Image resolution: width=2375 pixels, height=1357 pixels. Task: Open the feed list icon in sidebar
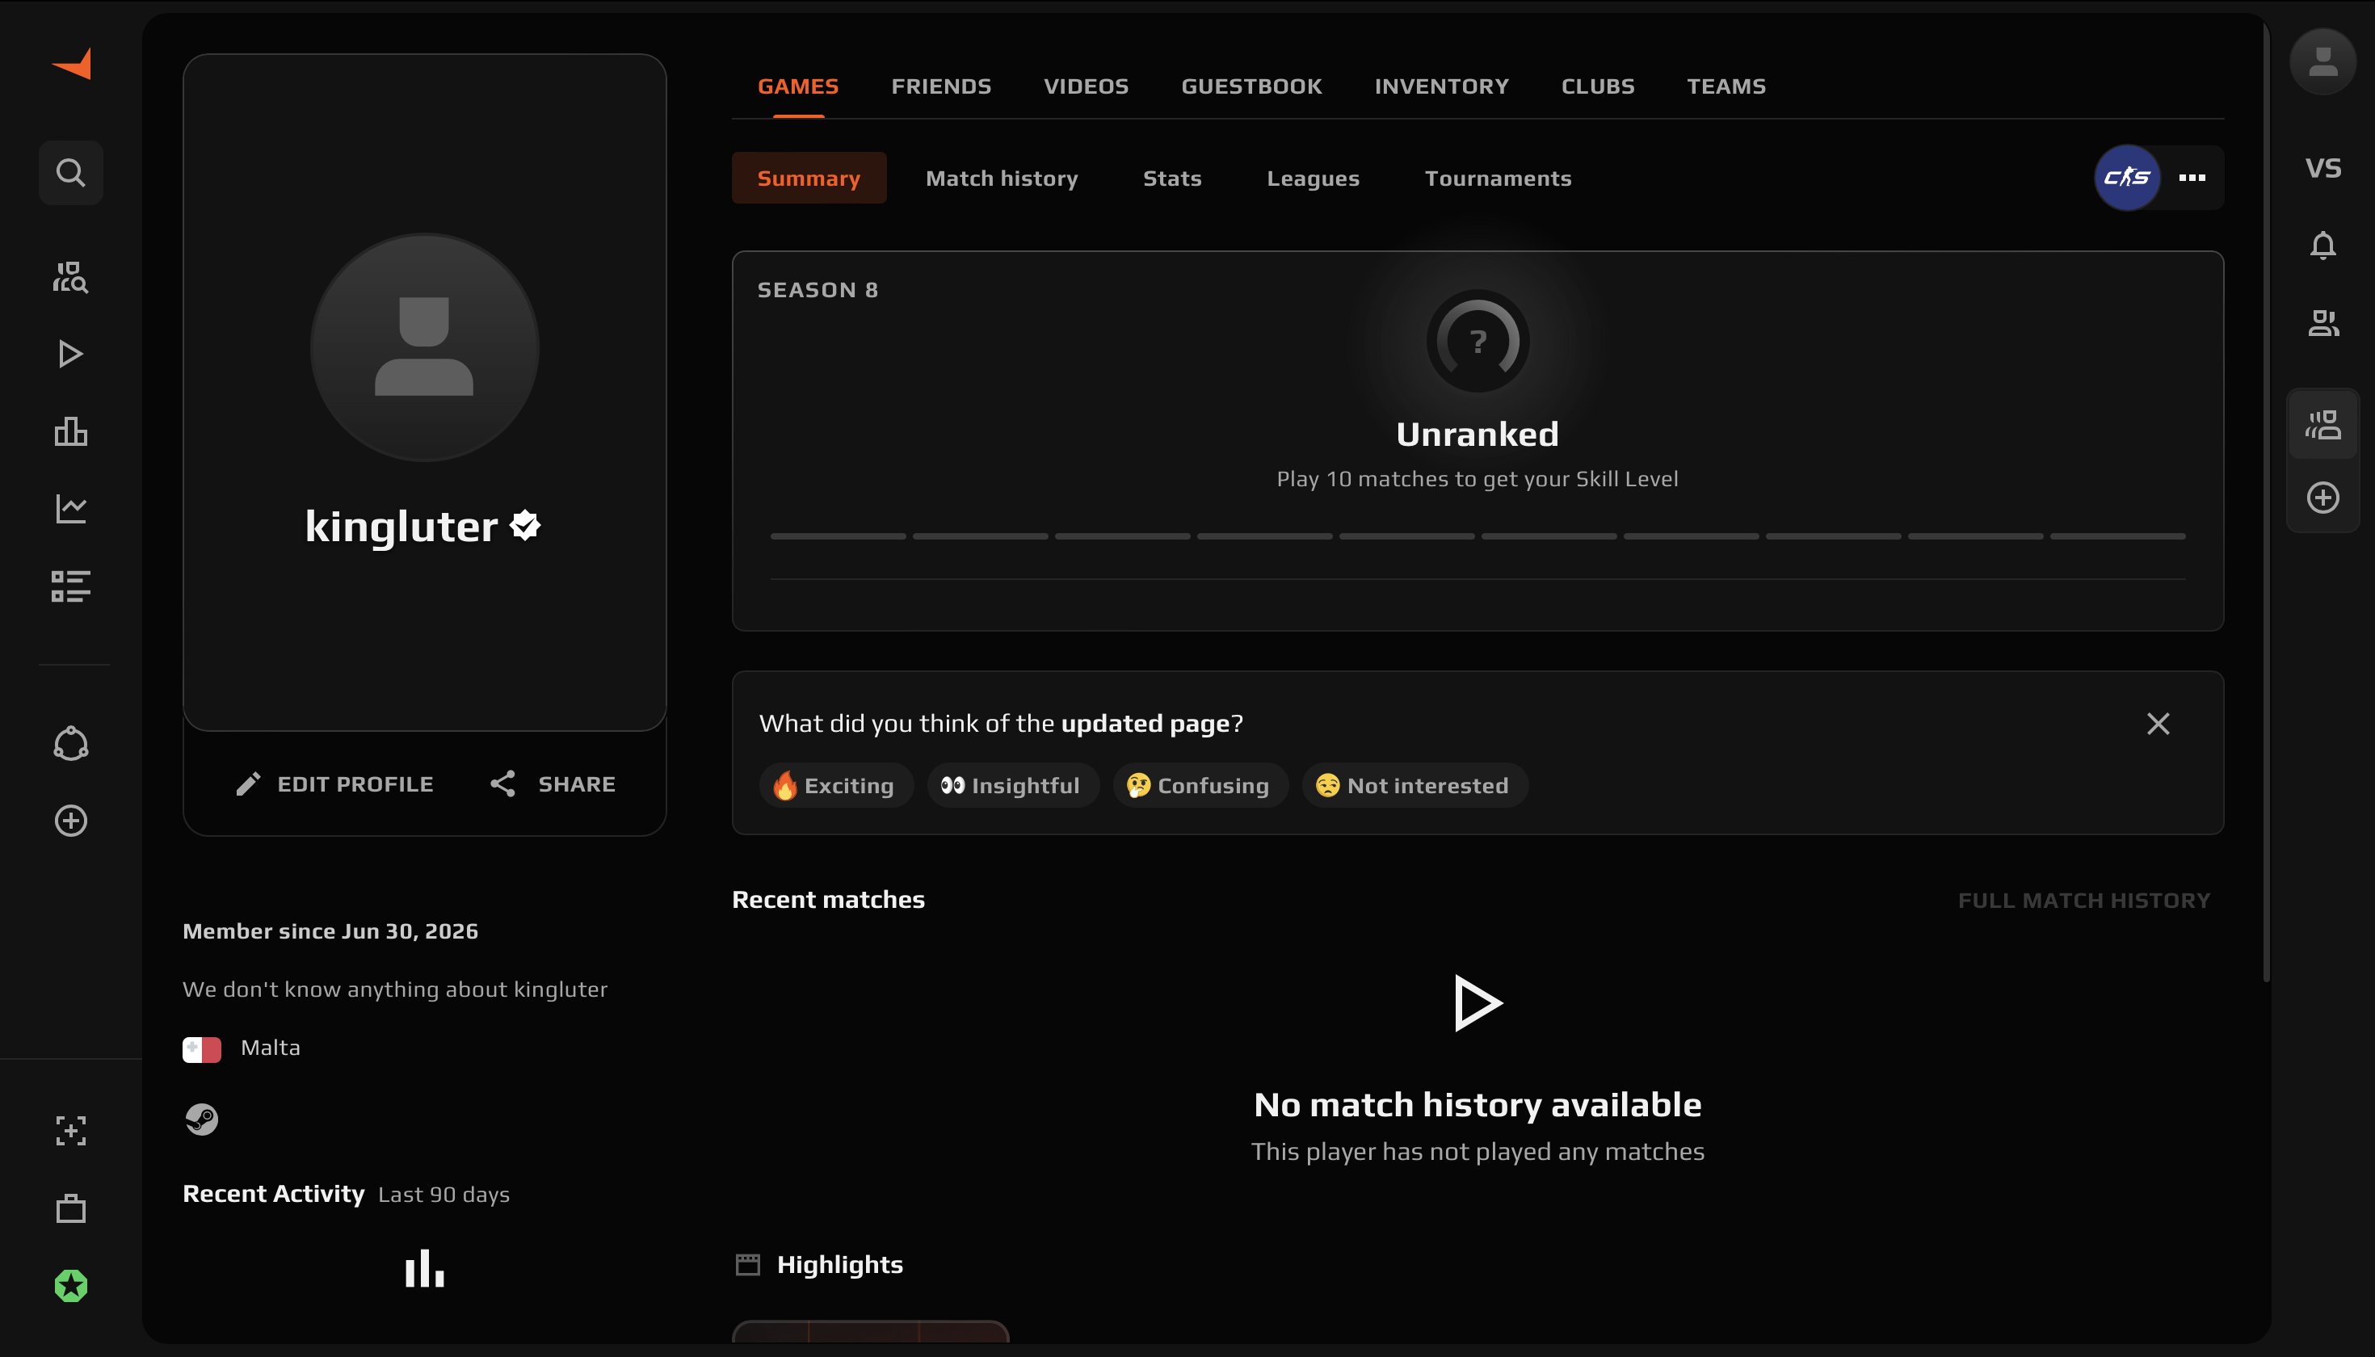click(x=71, y=586)
